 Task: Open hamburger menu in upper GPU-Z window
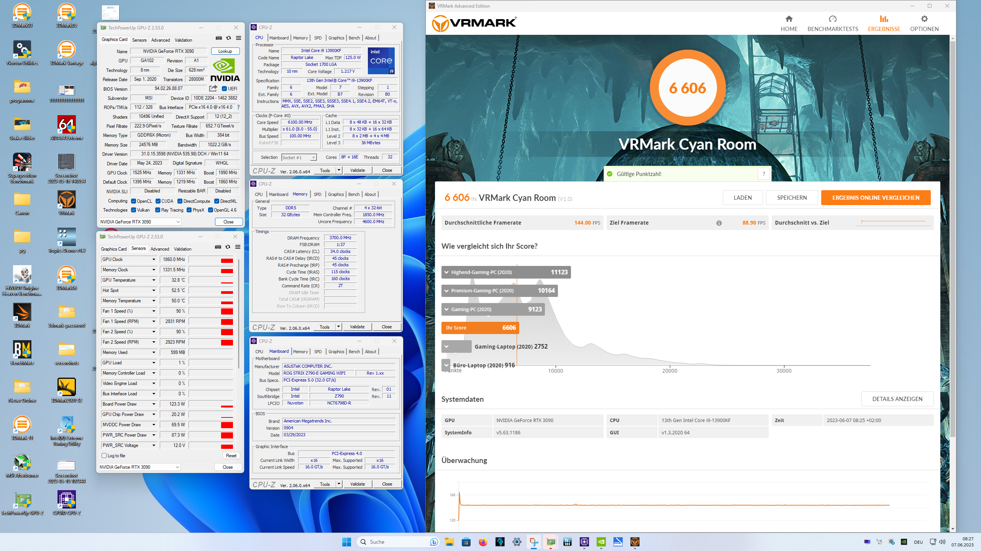[x=238, y=38]
